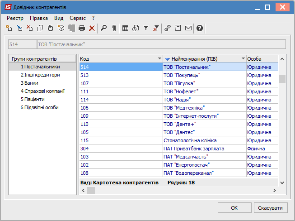Click the grayed-out puzzle piece icon
The width and height of the screenshot is (295, 221).
point(71,28)
